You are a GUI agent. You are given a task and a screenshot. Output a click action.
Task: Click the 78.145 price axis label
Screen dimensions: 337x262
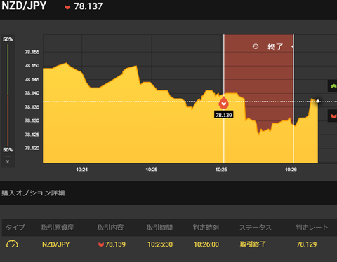click(32, 80)
